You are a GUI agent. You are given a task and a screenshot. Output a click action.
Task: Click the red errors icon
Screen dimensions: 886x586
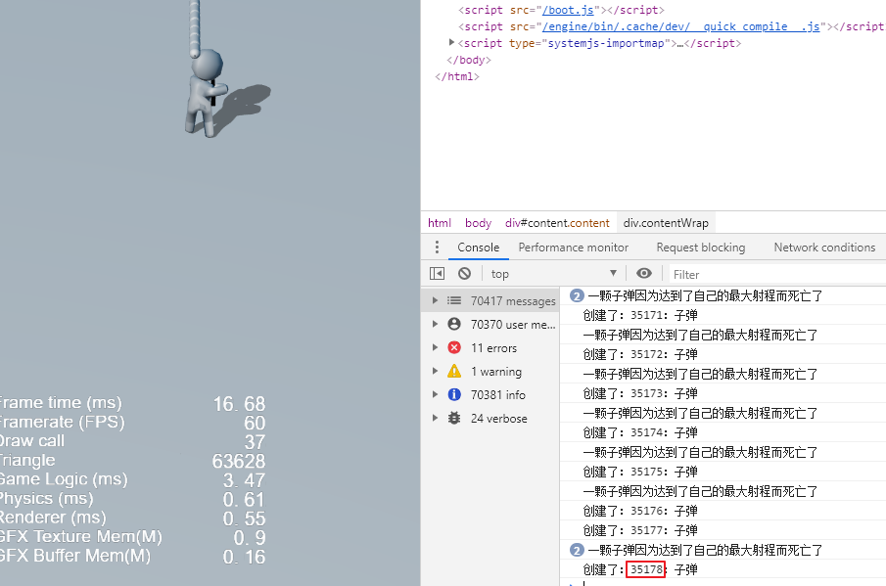click(454, 347)
